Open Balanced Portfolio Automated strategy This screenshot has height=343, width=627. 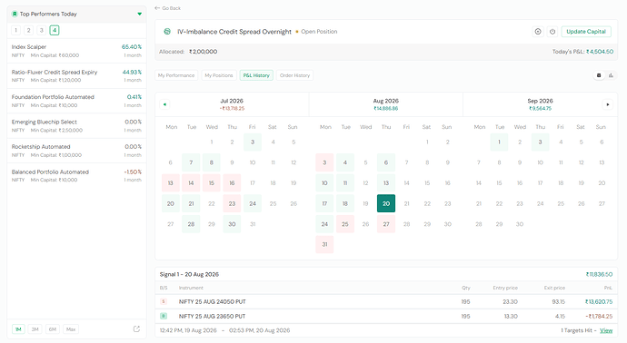click(76, 176)
